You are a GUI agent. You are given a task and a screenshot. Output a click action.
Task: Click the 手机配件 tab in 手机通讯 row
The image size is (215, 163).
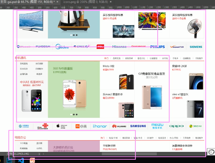(x=199, y=58)
